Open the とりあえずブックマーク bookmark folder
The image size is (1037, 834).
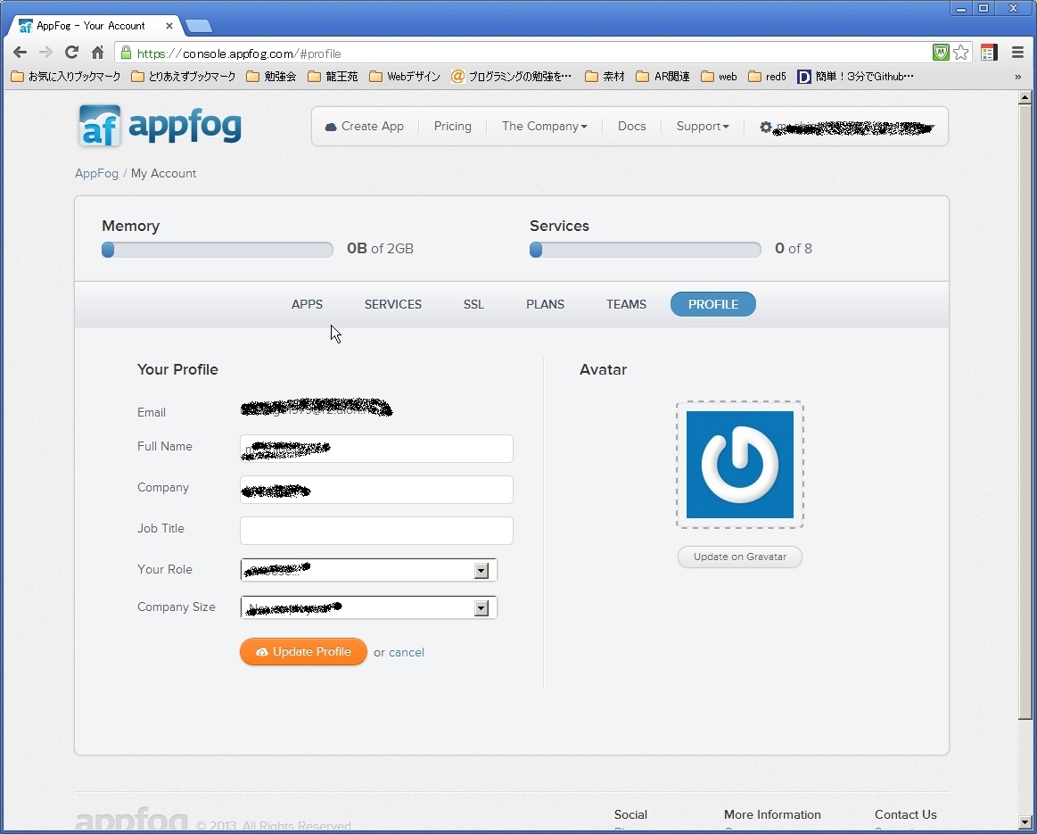(x=184, y=77)
